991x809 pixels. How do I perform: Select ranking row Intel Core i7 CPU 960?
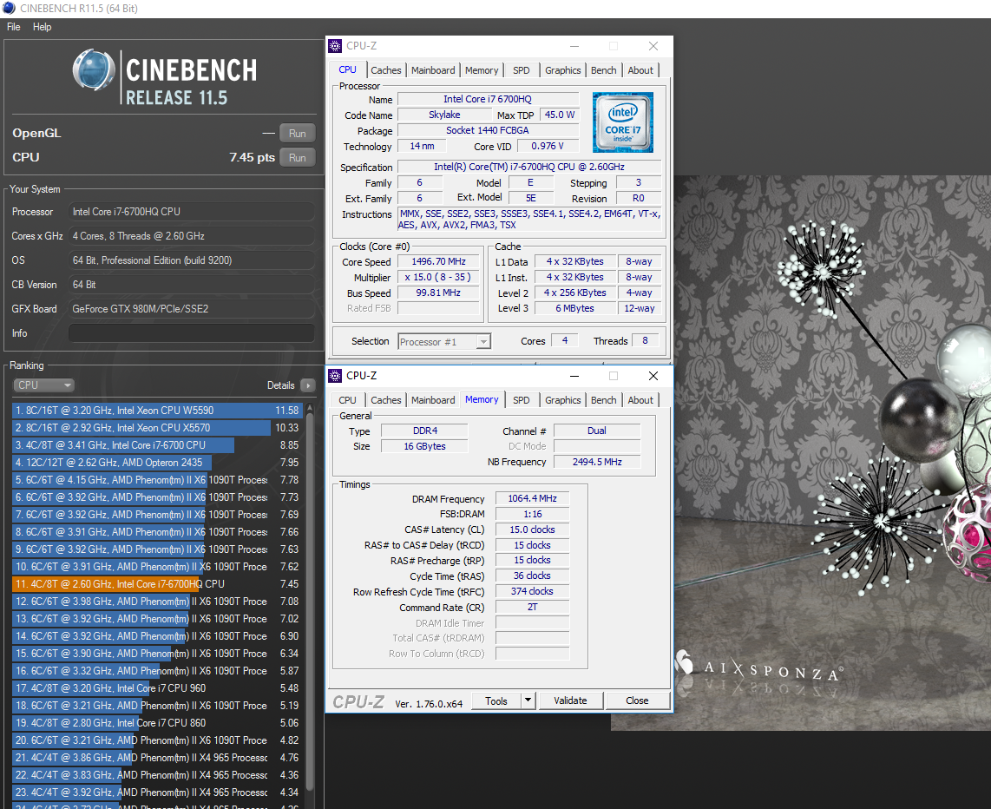click(x=157, y=688)
